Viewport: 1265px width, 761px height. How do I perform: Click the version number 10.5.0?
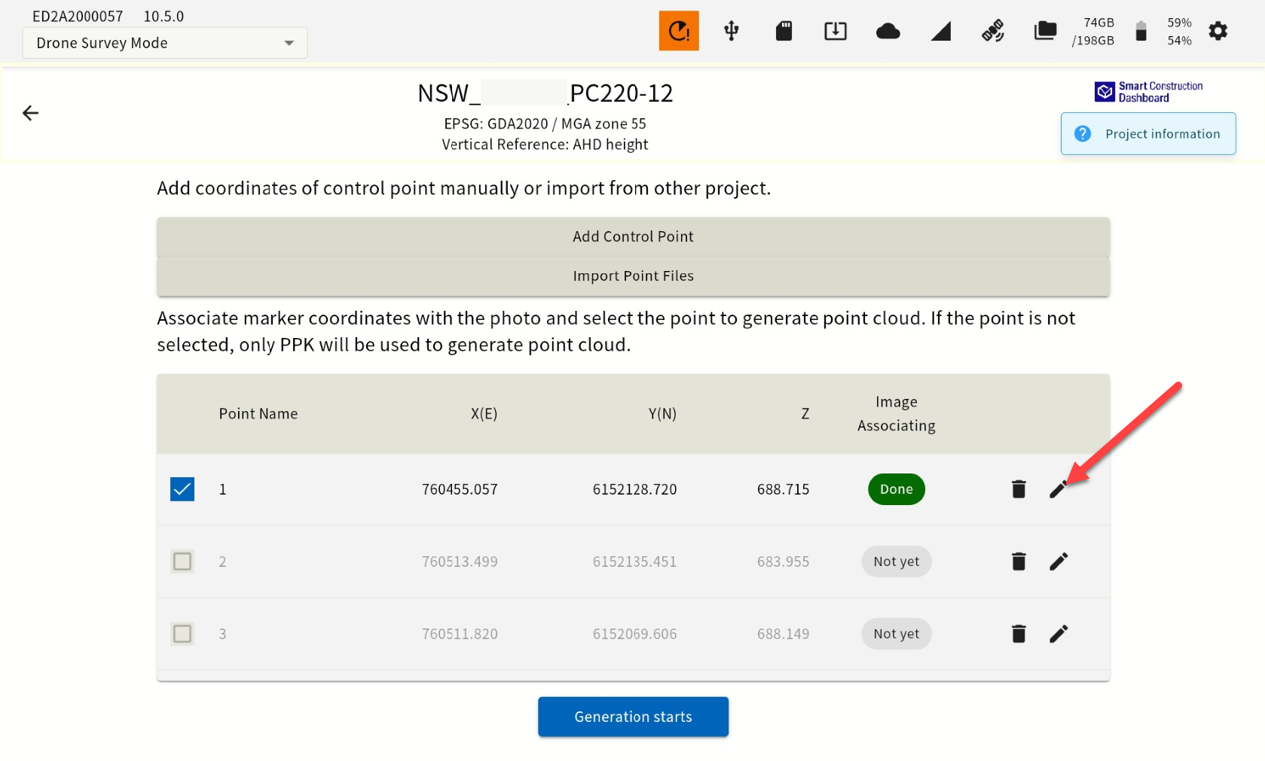coord(163,16)
